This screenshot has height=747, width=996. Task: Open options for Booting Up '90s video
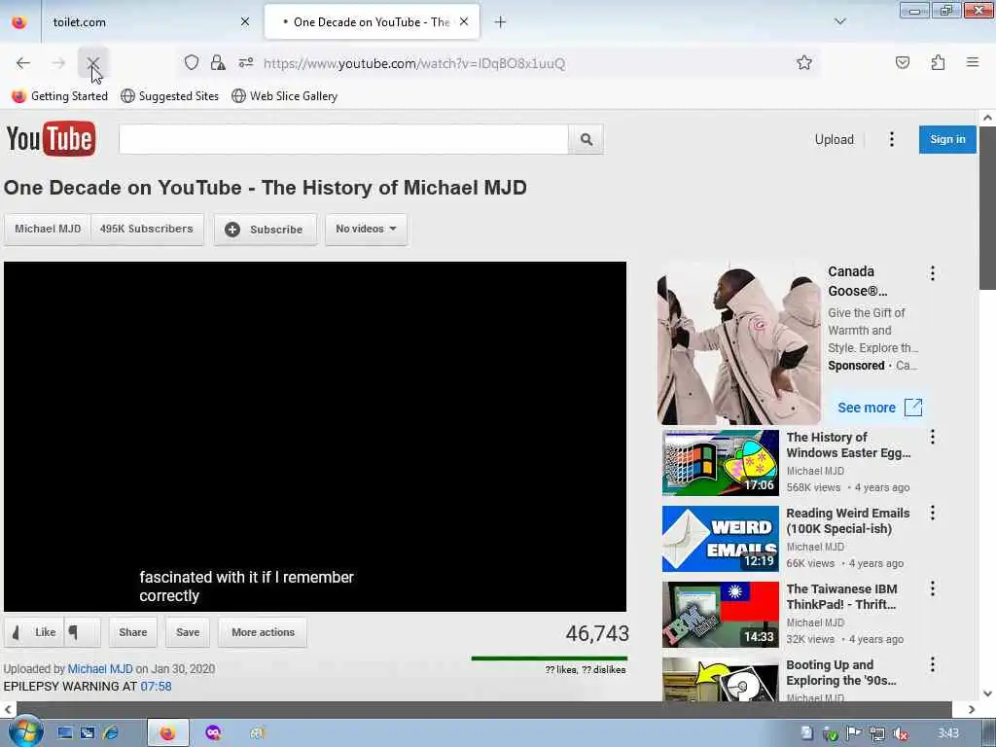point(933,664)
